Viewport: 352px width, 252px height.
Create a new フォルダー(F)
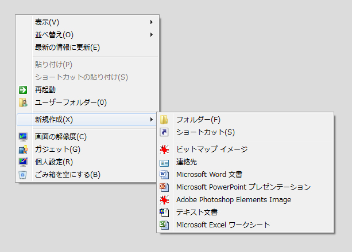click(245, 120)
